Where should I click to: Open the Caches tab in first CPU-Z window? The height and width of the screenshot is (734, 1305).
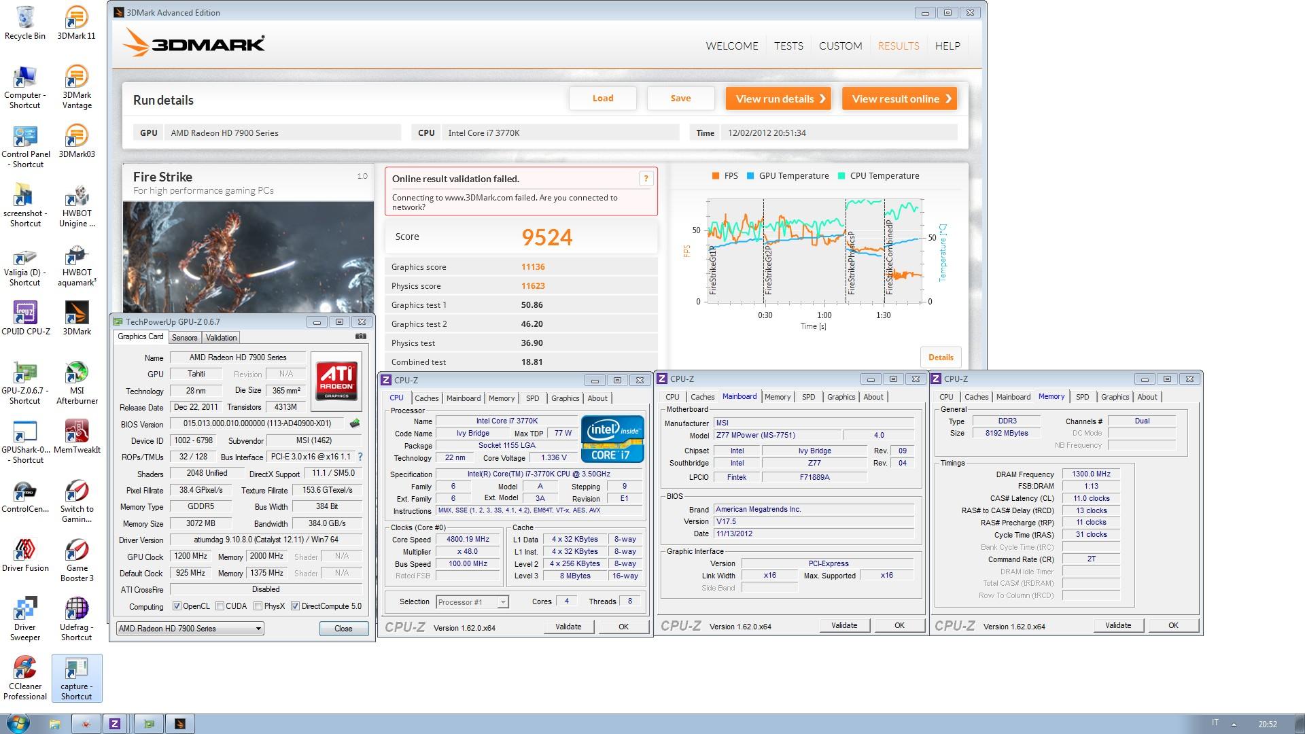point(426,398)
